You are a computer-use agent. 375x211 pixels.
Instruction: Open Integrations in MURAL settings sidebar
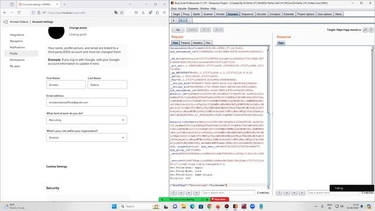17,35
